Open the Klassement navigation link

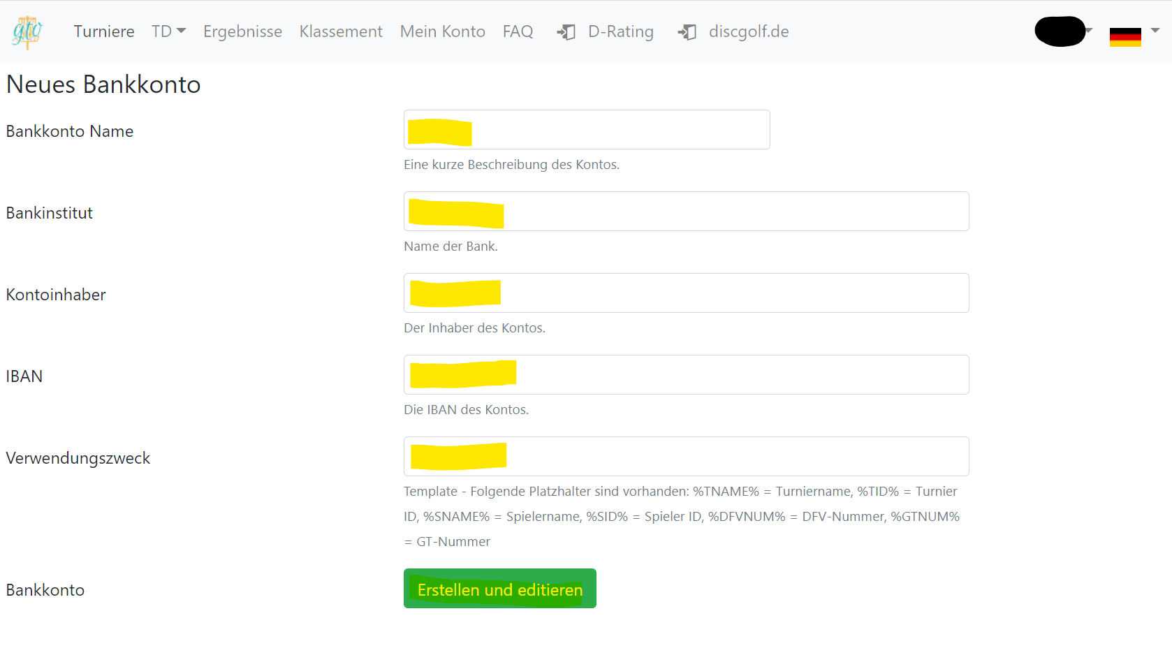click(x=341, y=31)
